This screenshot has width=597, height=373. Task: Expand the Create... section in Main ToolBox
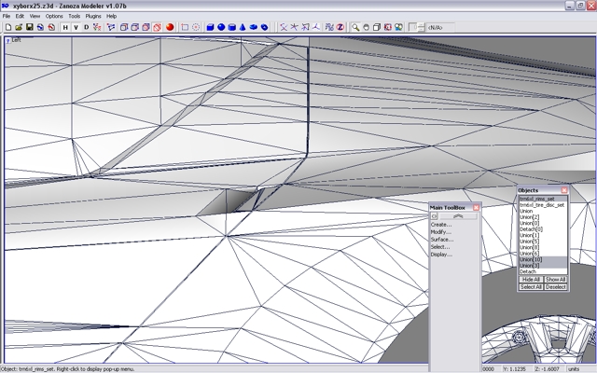pos(440,225)
